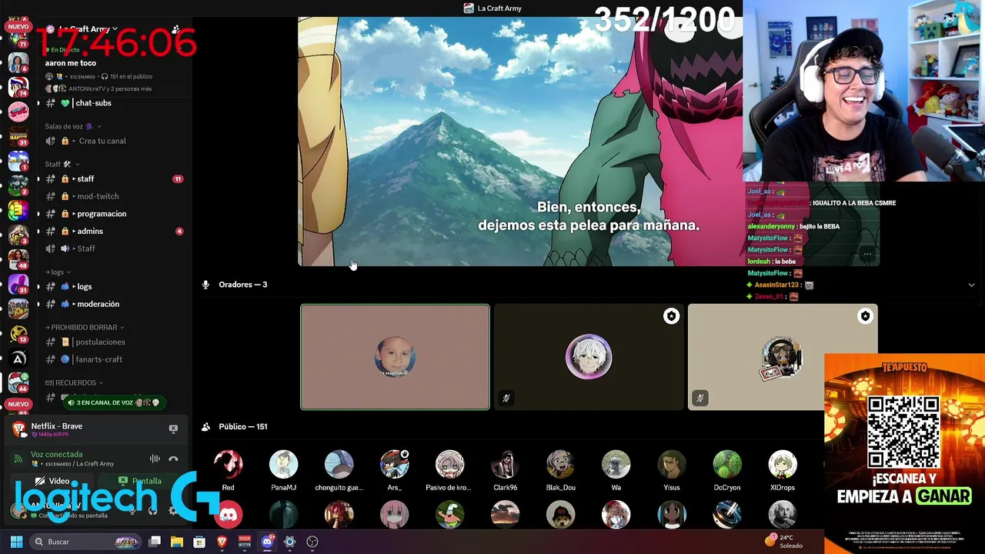Open Ars_ audience avatar

click(394, 465)
